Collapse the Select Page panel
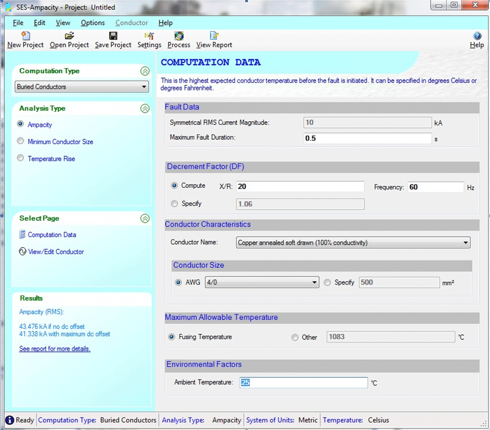Image resolution: width=490 pixels, height=430 pixels. point(145,219)
